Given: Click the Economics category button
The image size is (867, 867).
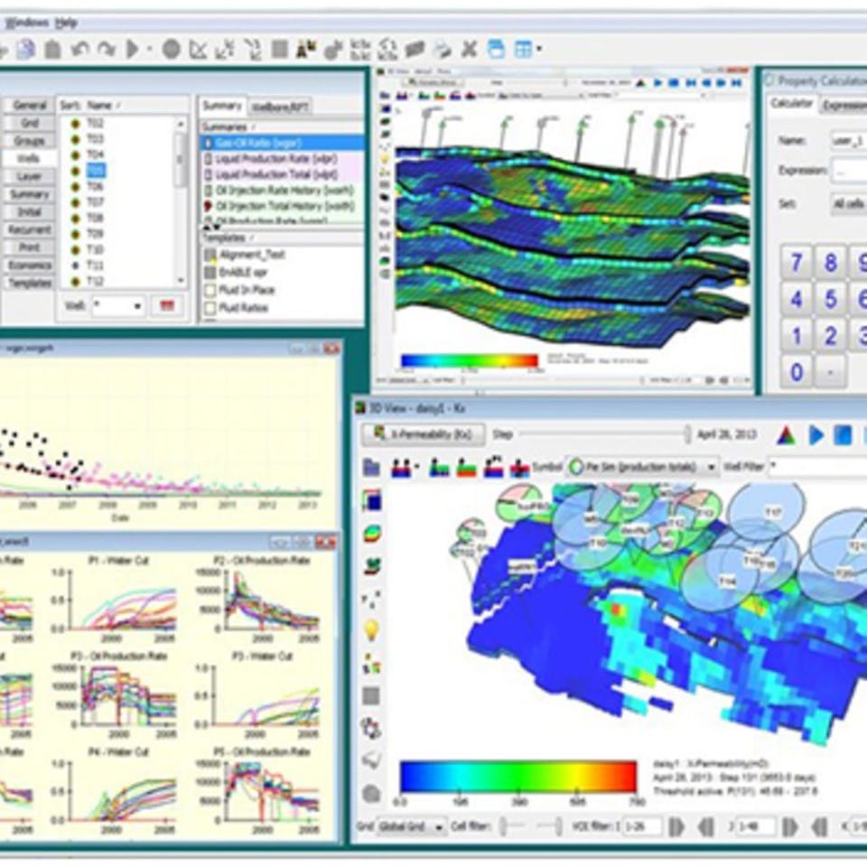Looking at the screenshot, I should click(30, 266).
